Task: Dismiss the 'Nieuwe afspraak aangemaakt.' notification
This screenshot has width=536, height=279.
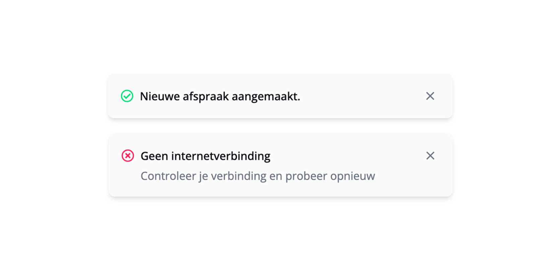Action: pos(430,96)
